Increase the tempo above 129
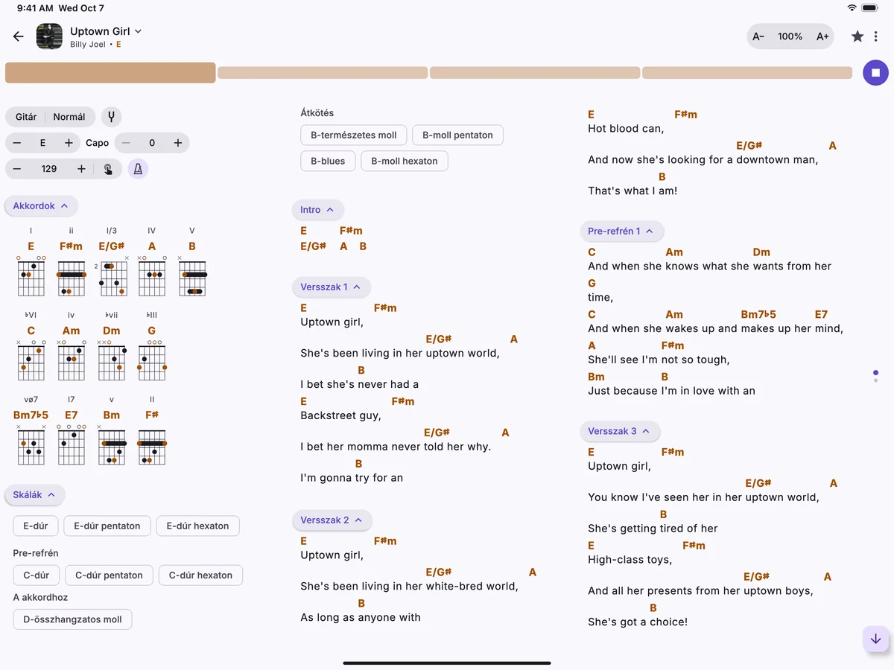 click(81, 169)
